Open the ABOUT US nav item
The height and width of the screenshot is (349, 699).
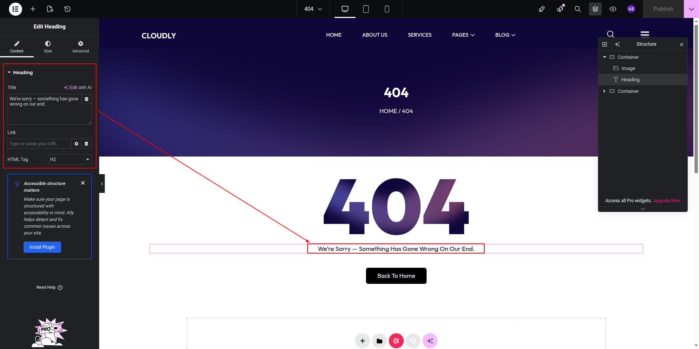[x=375, y=35]
